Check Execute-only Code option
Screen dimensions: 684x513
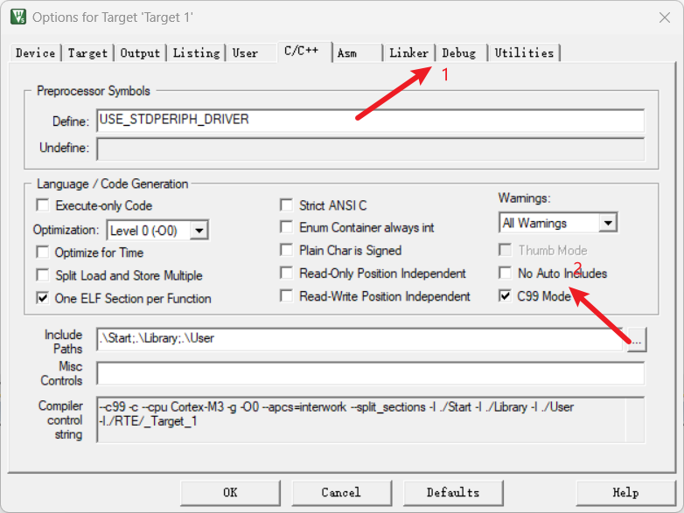click(42, 205)
